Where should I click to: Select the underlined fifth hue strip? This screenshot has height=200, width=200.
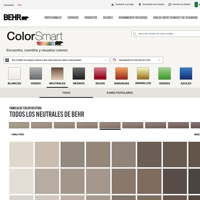[x=110, y=125]
